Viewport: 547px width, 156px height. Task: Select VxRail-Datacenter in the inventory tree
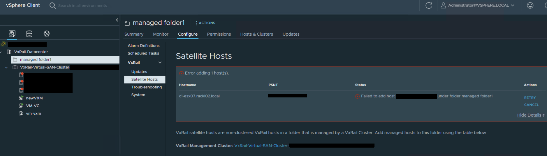31,52
